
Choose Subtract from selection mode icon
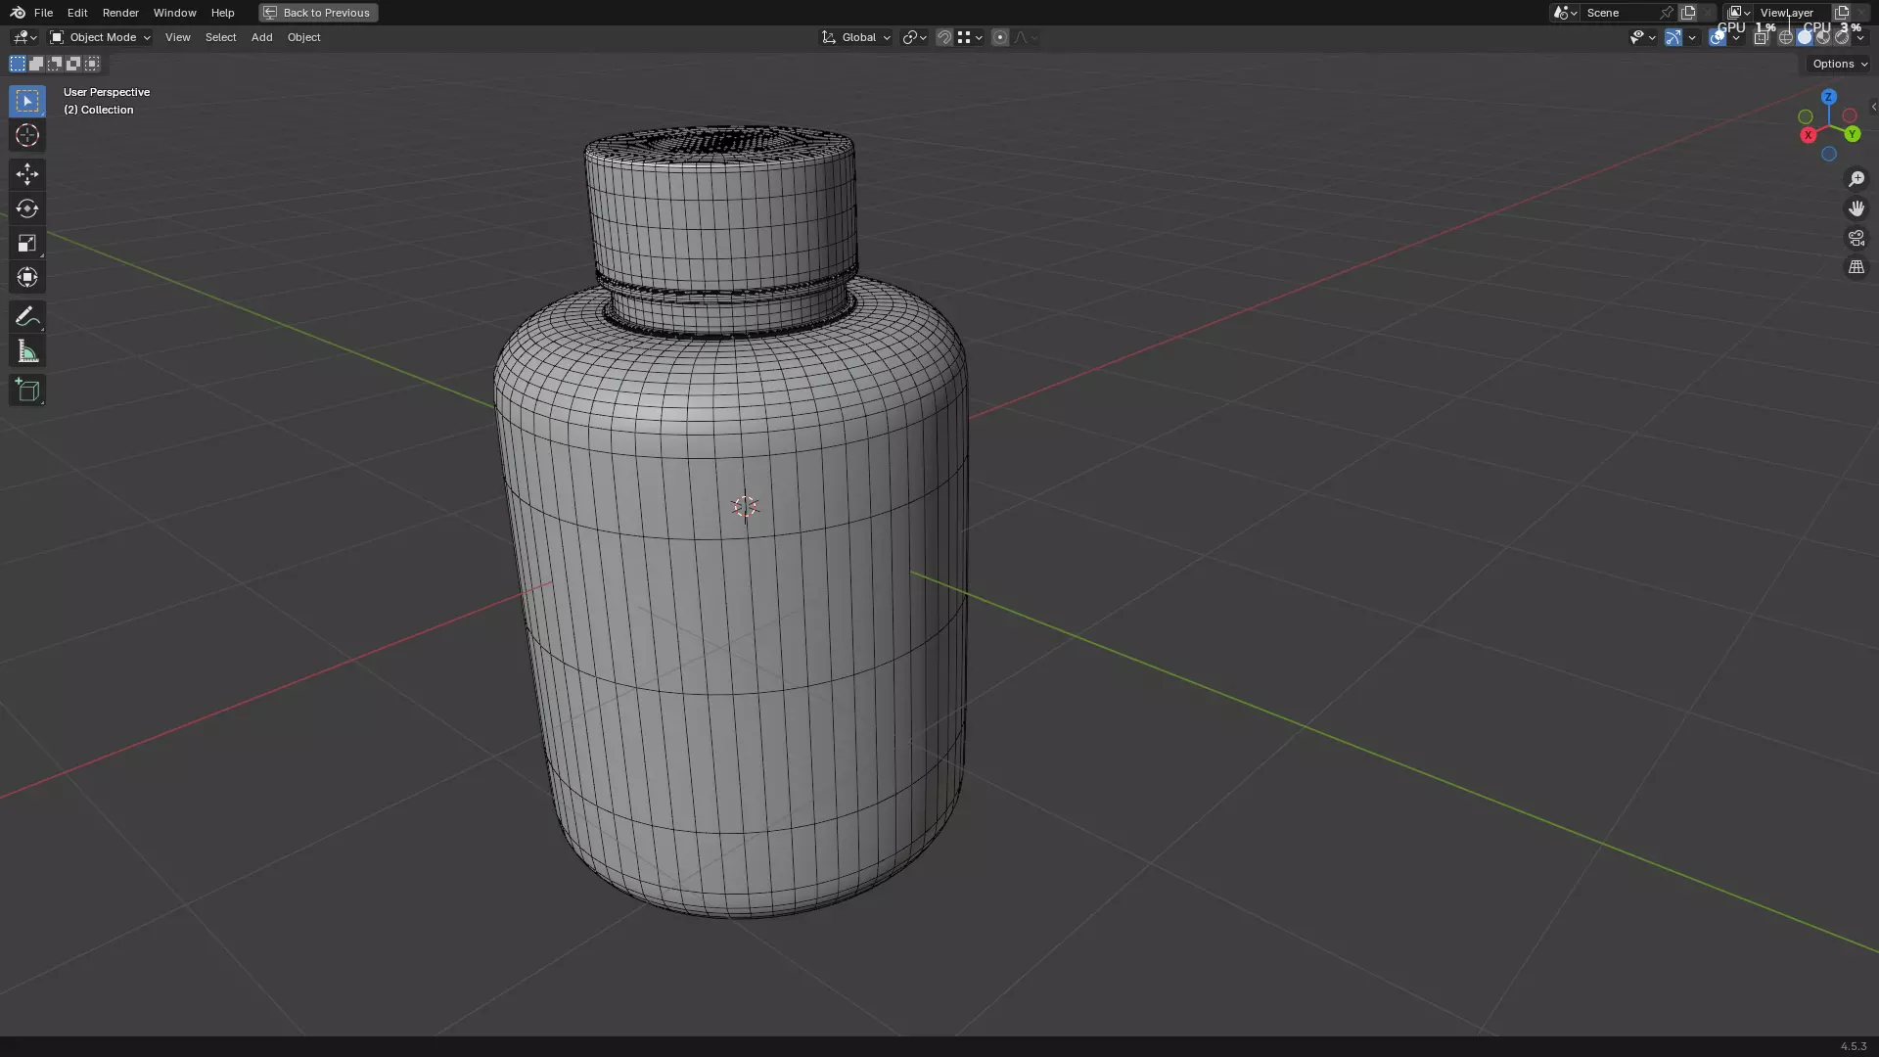[55, 64]
